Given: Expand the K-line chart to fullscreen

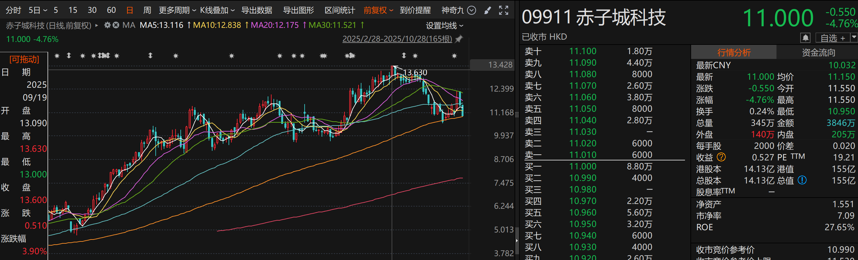Looking at the screenshot, I should 503,10.
